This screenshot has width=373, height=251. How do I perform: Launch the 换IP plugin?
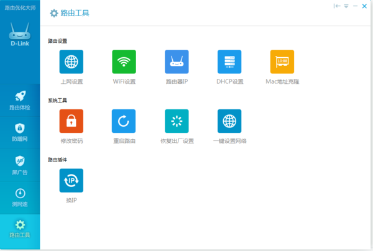point(71,180)
